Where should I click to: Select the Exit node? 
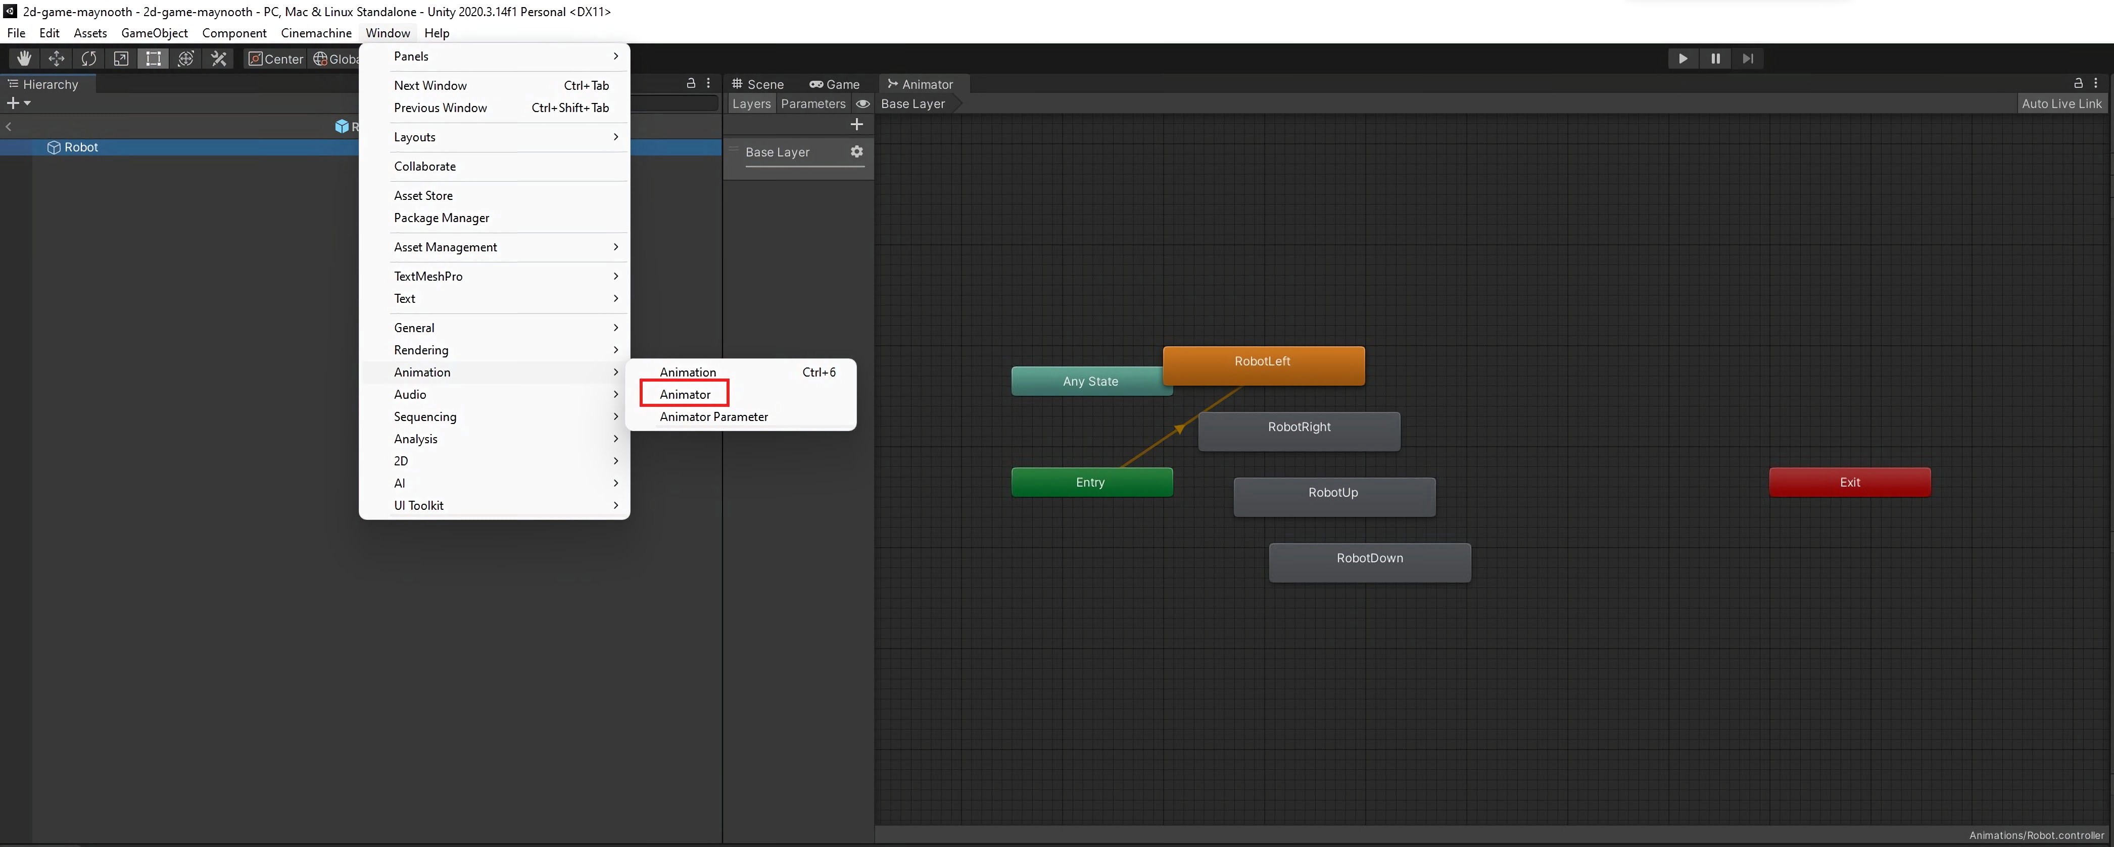(1850, 482)
